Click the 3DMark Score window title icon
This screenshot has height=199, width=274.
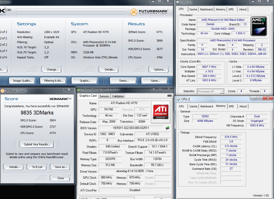click(x=3, y=91)
